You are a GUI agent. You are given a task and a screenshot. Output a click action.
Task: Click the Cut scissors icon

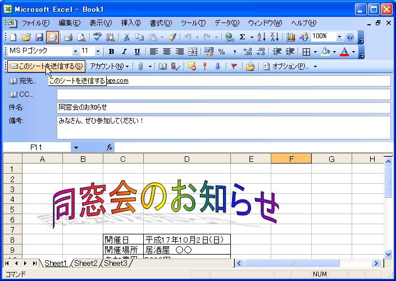[126, 37]
